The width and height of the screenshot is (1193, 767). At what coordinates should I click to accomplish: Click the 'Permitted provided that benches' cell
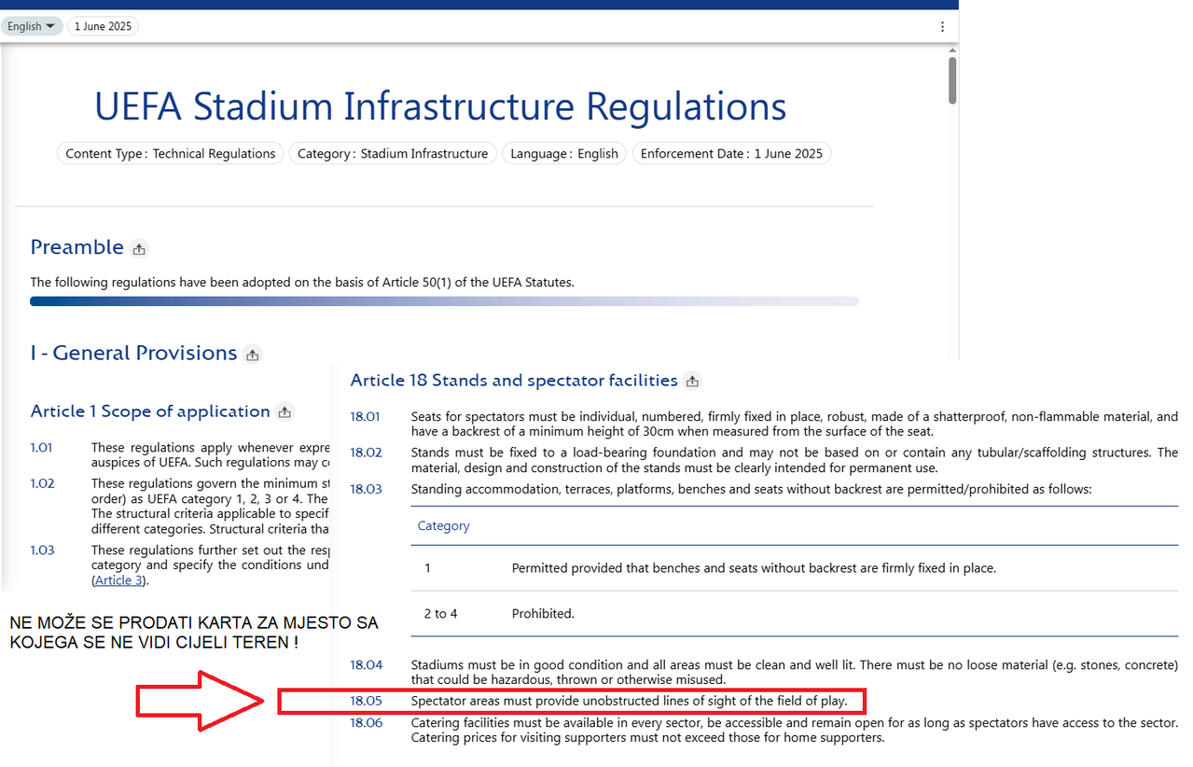pos(754,568)
